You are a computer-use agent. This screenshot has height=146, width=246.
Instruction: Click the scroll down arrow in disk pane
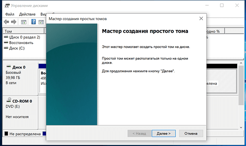[241, 127]
